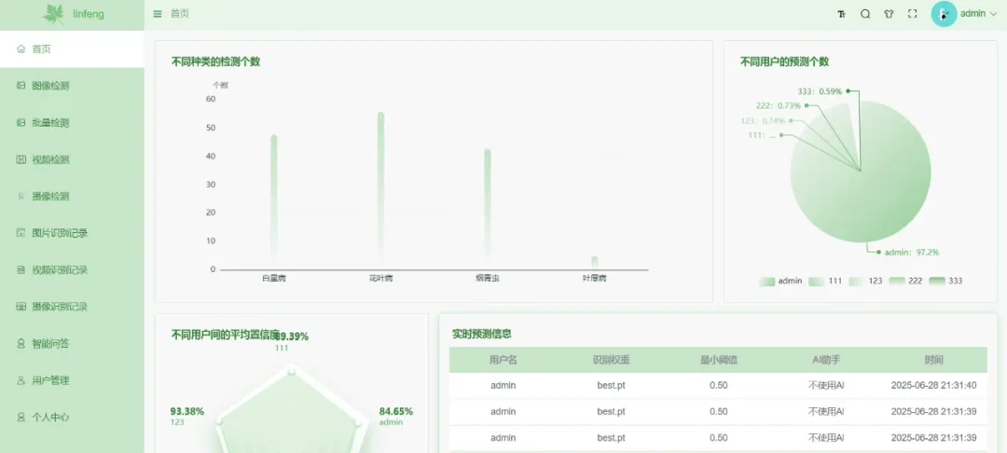Screen dimensions: 1007x453
Task: Enter fullscreen mode icon
Action: pyautogui.click(x=913, y=14)
